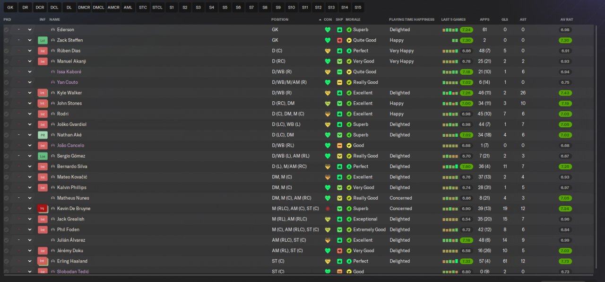
Task: Click Zack Steffen's two-bar last games form
Action: (455, 40)
